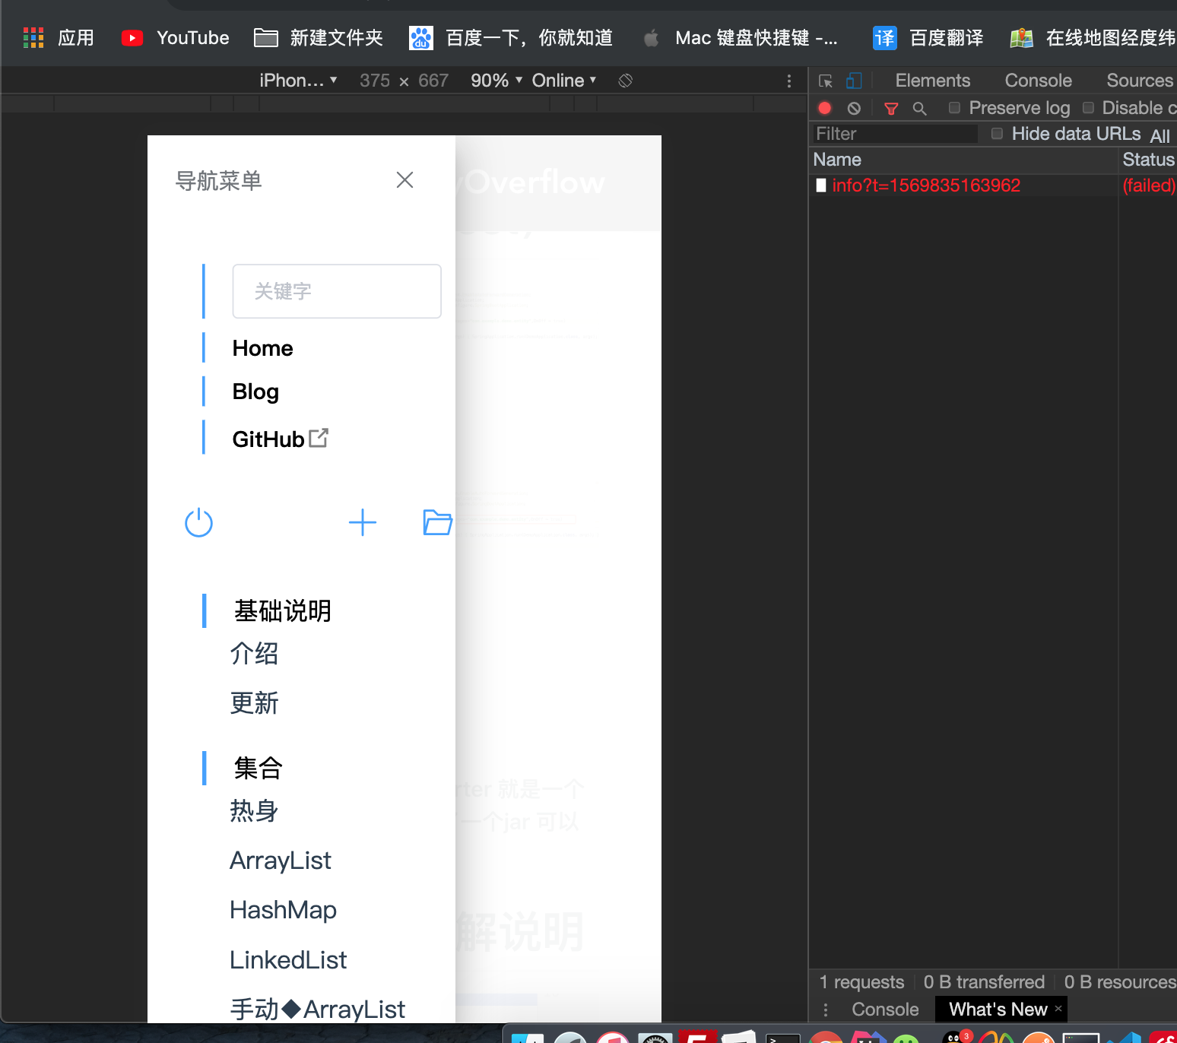Open the HashMap page
Viewport: 1177px width, 1043px height.
(283, 909)
